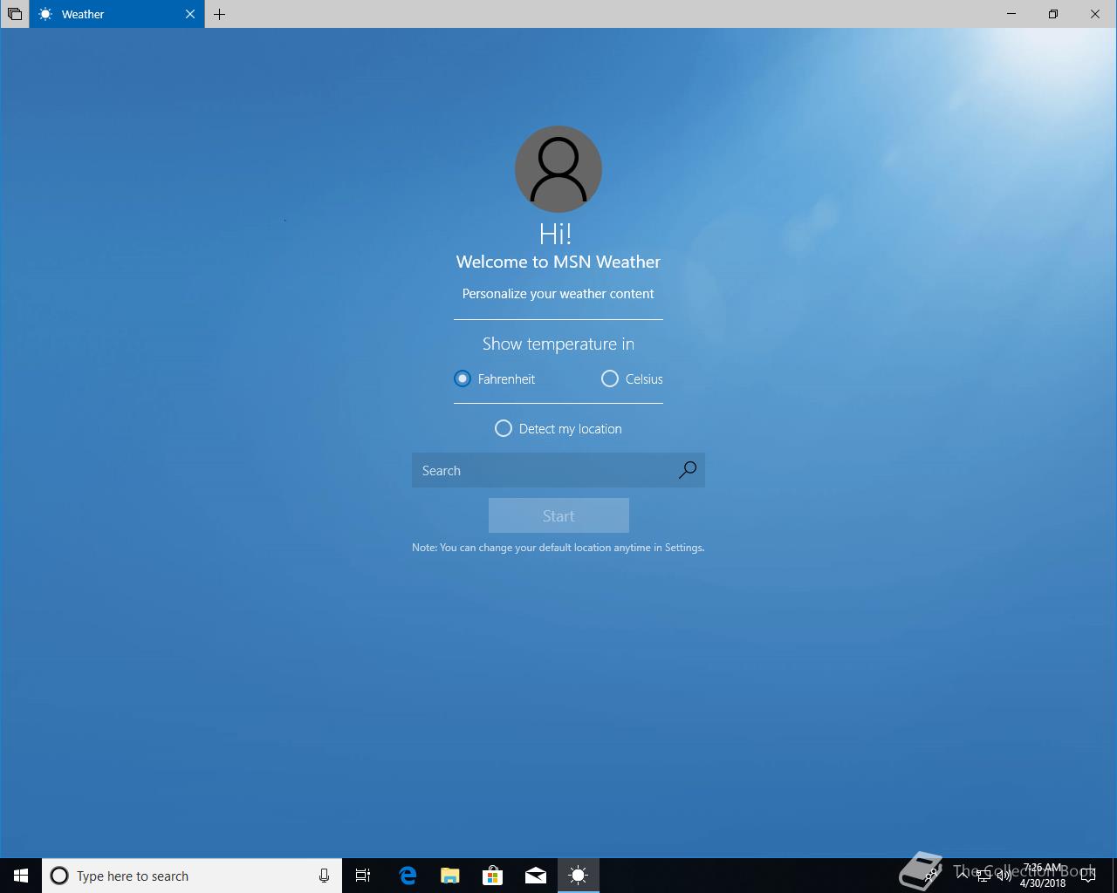Screen dimensions: 1117x893
Task: Restore down the Weather window
Action: (x=1053, y=14)
